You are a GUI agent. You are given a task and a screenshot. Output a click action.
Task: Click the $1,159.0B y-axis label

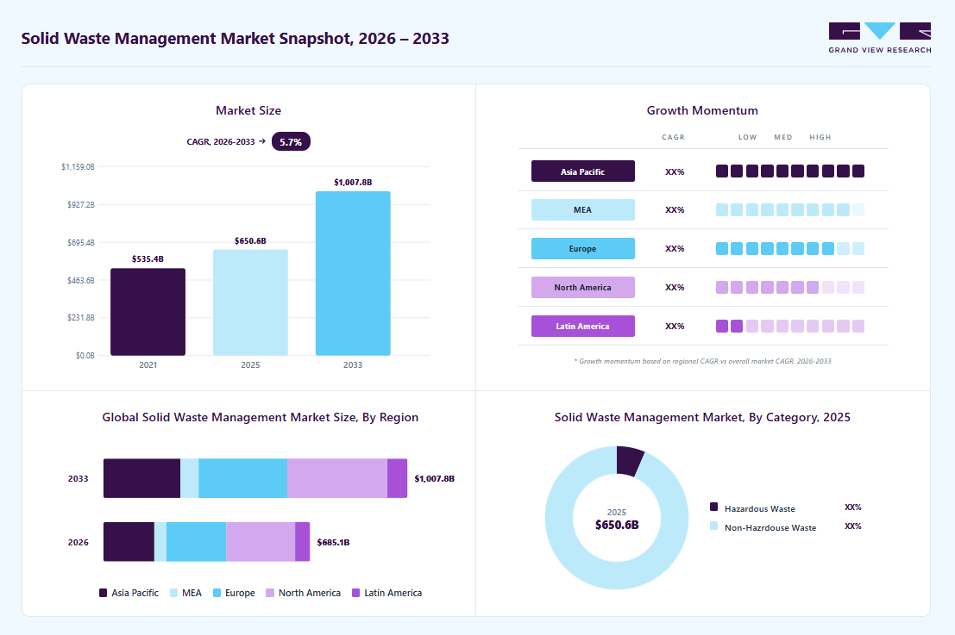tap(78, 166)
